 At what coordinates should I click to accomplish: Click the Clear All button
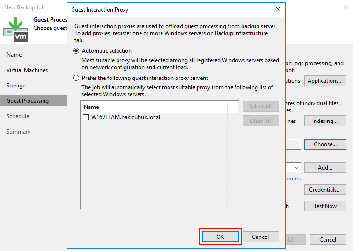coord(260,121)
